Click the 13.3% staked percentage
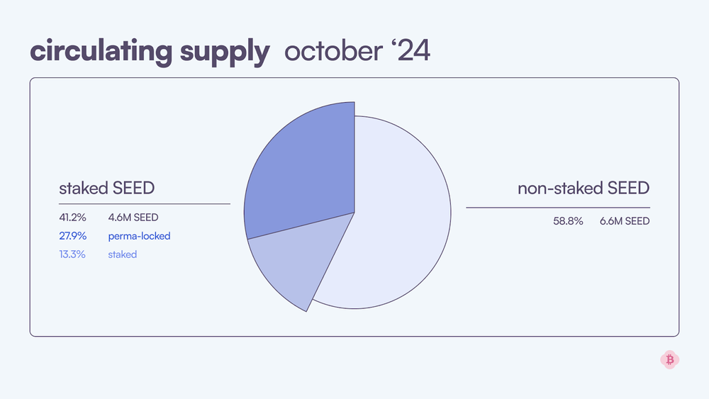Image resolution: width=709 pixels, height=399 pixels. 72,254
